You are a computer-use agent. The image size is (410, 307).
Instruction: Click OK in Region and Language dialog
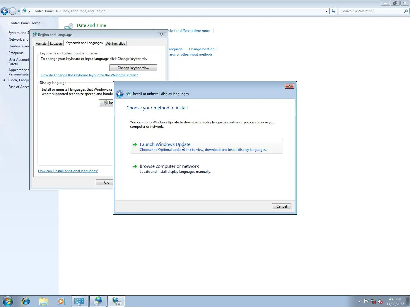tap(105, 182)
